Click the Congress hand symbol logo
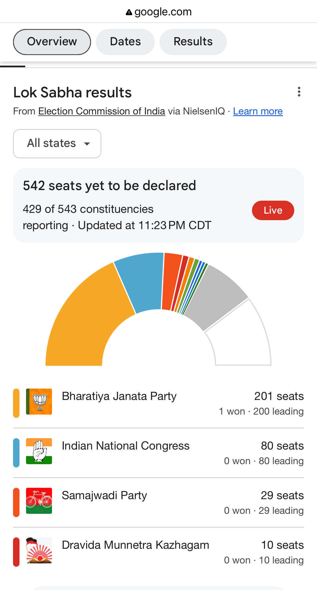The width and height of the screenshot is (317, 590). [x=39, y=451]
